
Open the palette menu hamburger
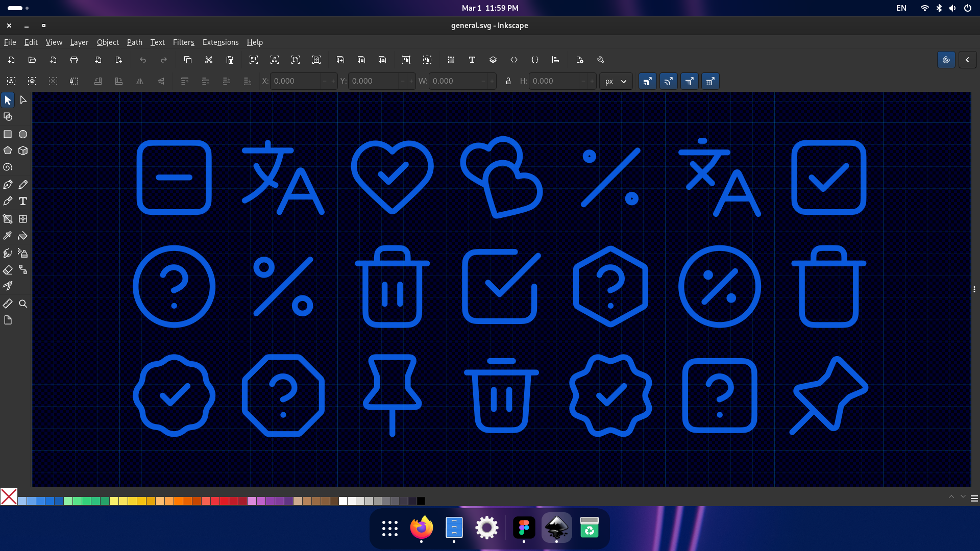click(974, 498)
